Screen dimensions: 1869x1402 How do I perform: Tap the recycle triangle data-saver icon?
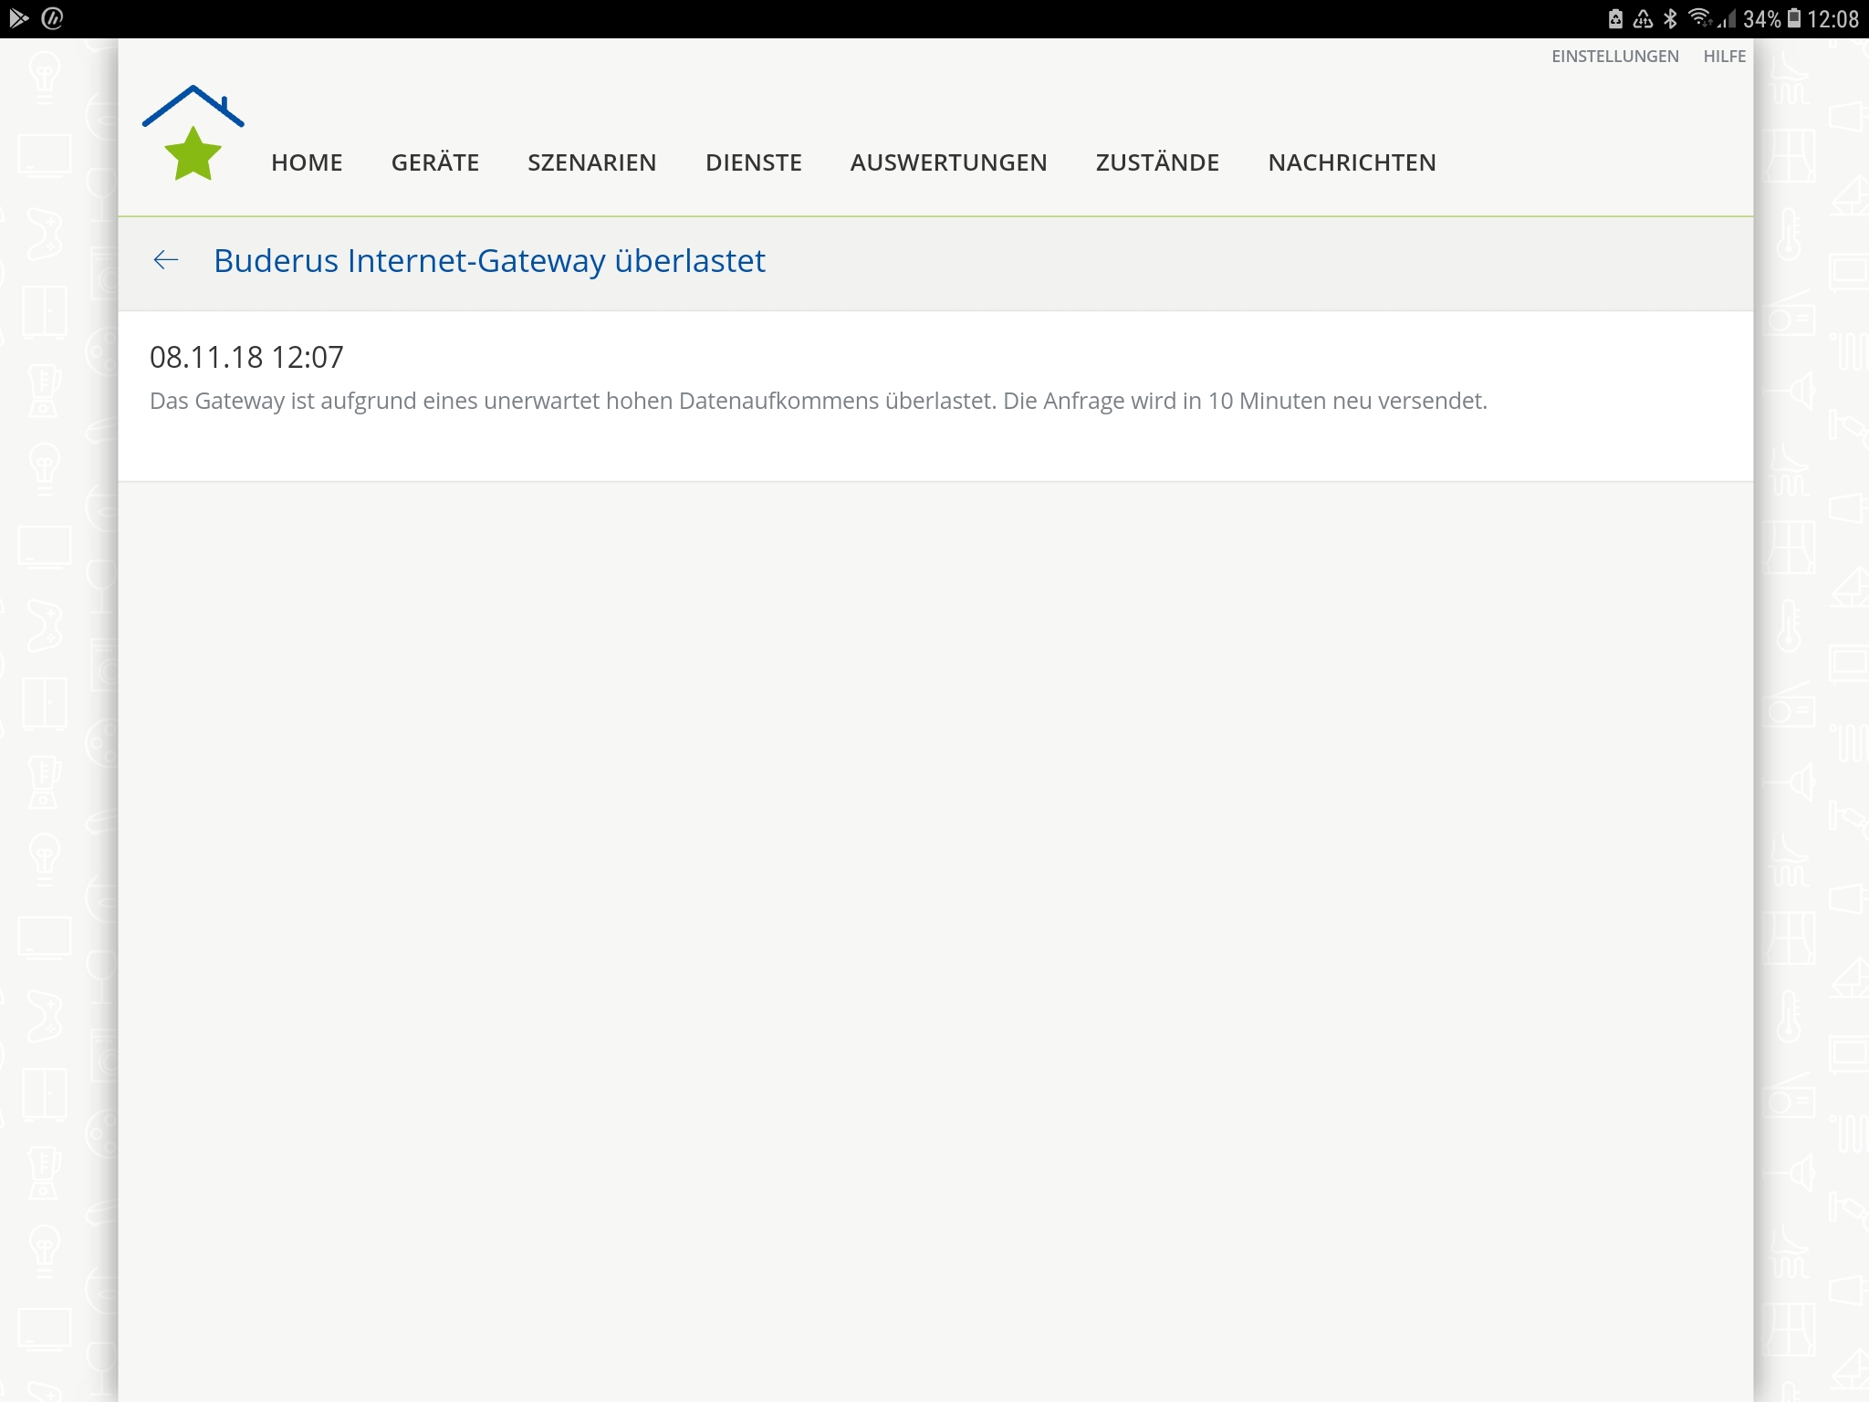click(1643, 19)
